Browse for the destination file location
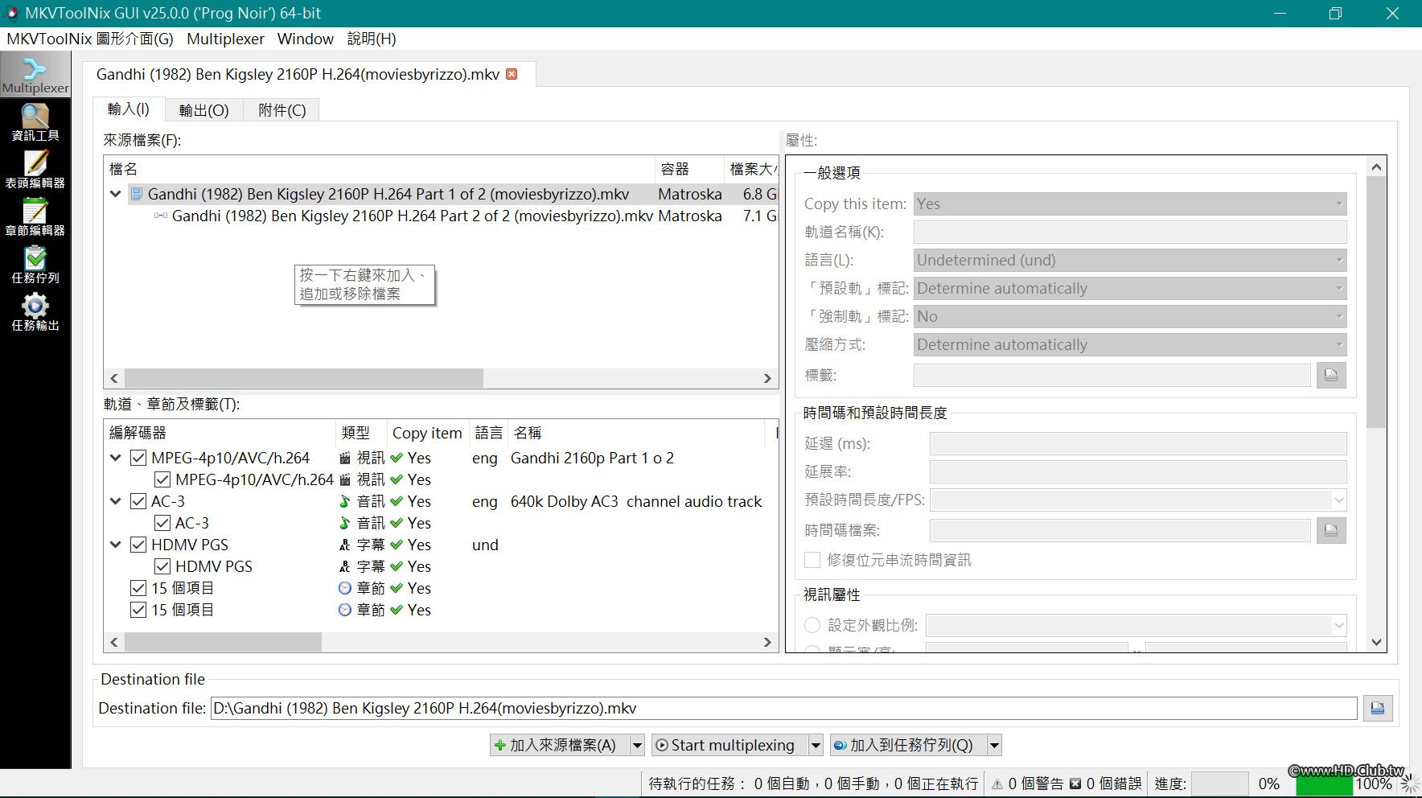The image size is (1422, 798). [x=1378, y=708]
